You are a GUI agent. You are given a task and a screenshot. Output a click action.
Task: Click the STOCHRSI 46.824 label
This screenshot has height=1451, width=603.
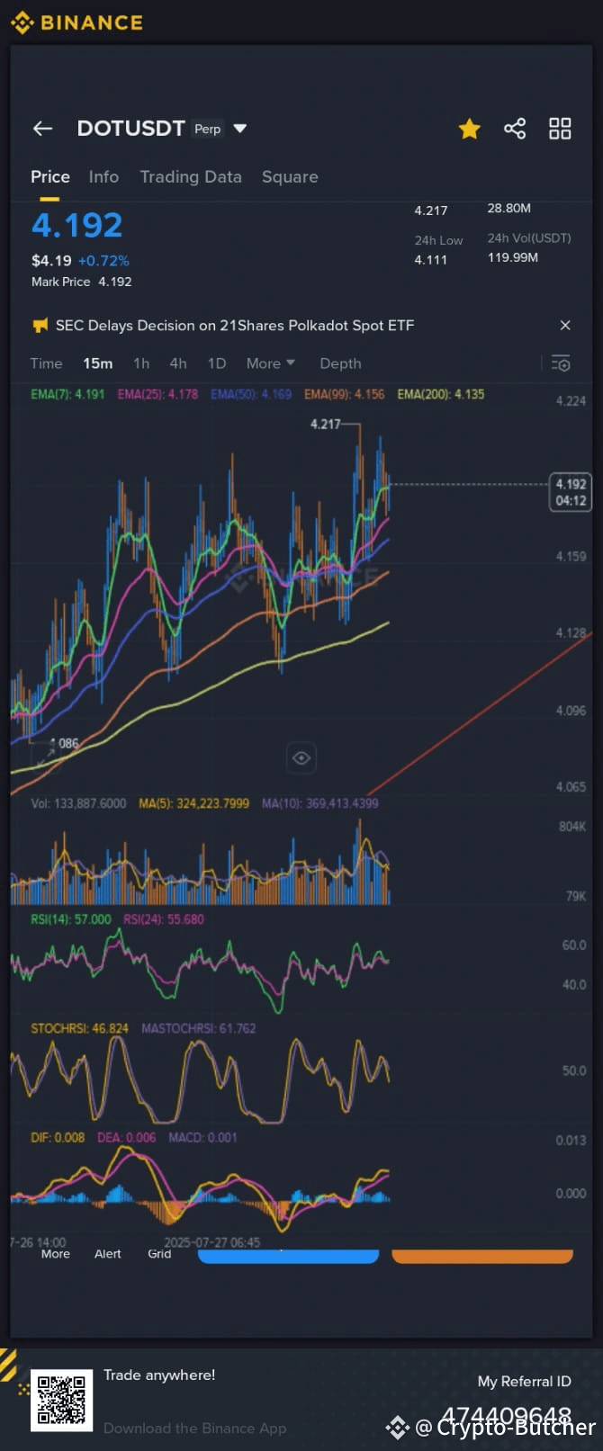[79, 1028]
